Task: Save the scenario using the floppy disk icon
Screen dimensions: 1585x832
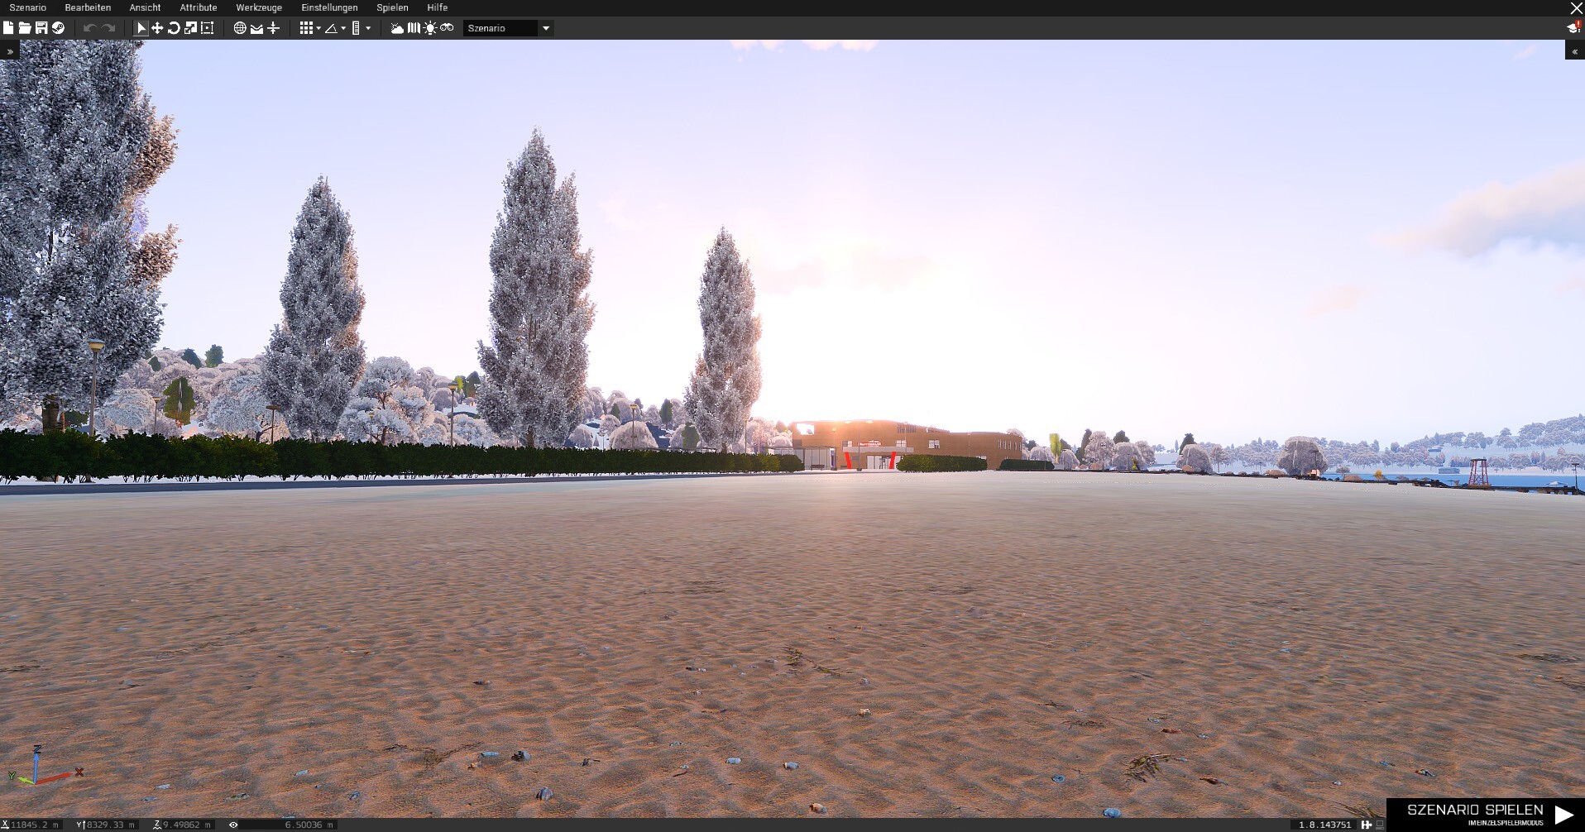Action: tap(41, 28)
